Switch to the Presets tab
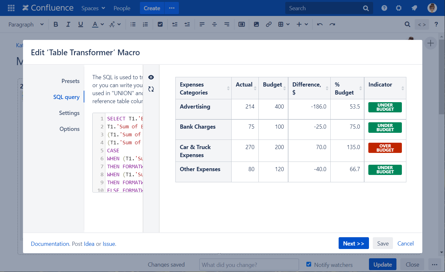This screenshot has height=272, width=445. point(70,81)
